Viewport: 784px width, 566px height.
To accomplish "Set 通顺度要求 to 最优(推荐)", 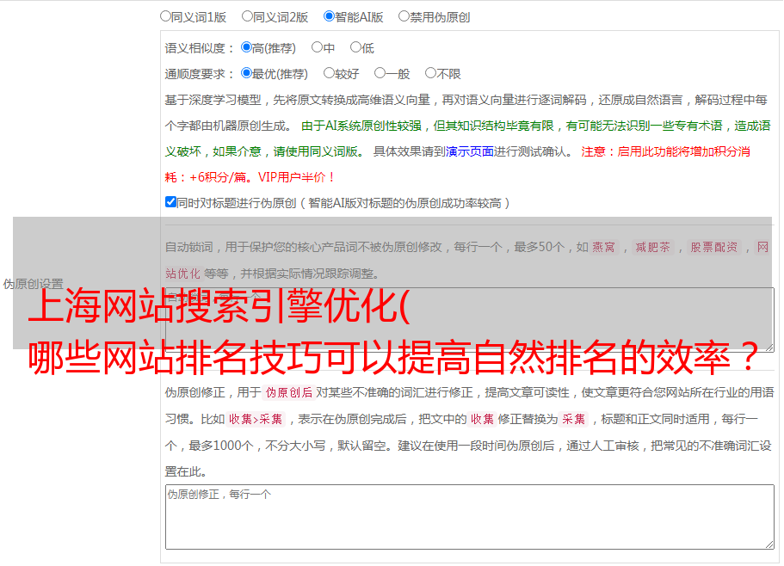I will tap(246, 73).
